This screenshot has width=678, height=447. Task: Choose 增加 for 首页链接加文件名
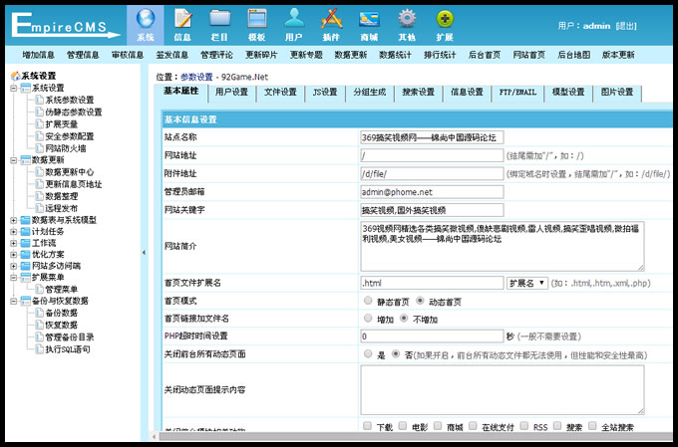tap(369, 319)
